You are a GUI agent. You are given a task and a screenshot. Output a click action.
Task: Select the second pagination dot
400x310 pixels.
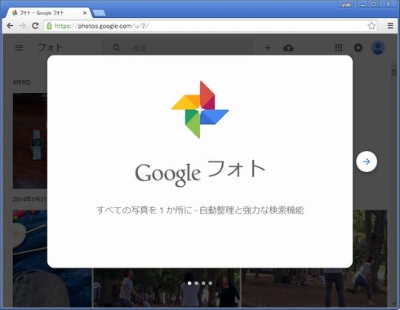[197, 283]
